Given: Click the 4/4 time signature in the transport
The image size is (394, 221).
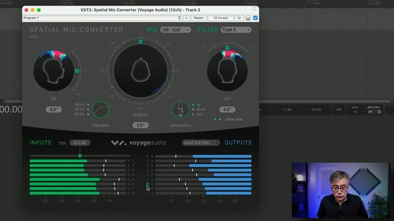Looking at the screenshot, I should point(339,109).
